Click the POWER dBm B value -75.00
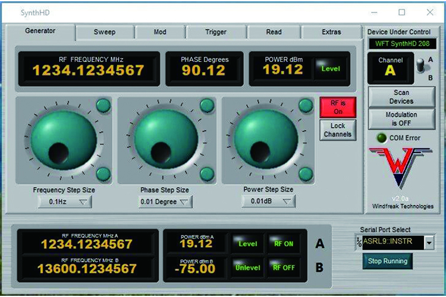Viewport: 446px width, 297px height. click(x=195, y=268)
